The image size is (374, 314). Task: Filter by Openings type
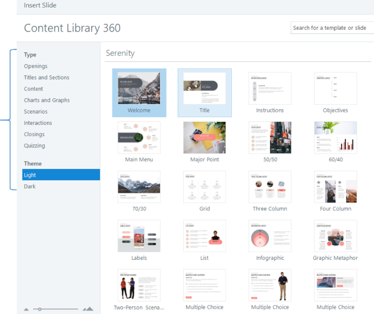[x=36, y=66]
